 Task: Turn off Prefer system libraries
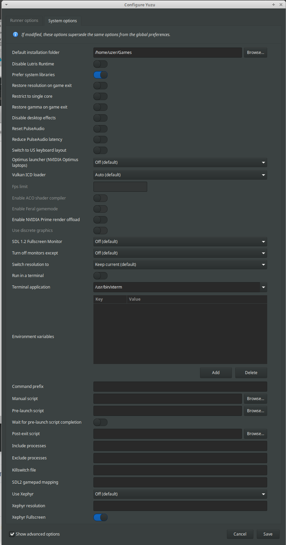coord(100,75)
